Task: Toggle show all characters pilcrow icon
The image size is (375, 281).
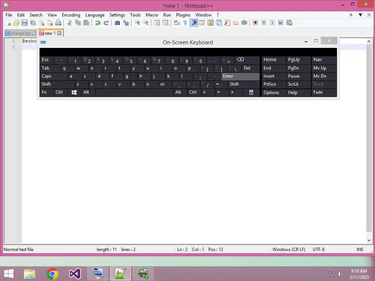Action: click(185, 23)
